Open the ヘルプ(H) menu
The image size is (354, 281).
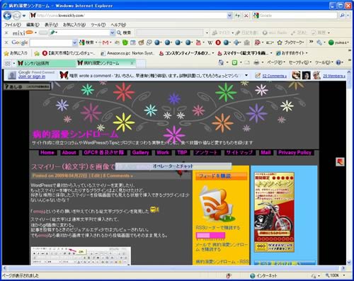click(x=118, y=25)
